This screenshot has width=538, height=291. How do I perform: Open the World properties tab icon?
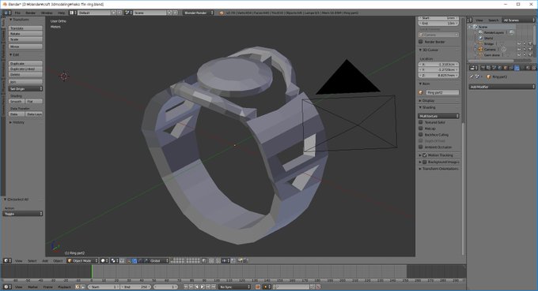(499, 68)
